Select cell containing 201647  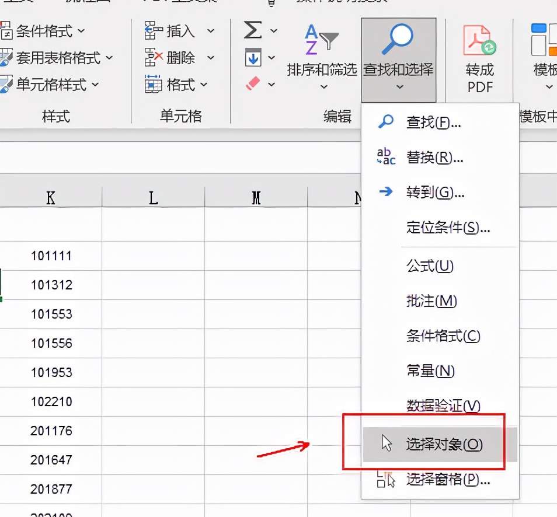(x=51, y=460)
